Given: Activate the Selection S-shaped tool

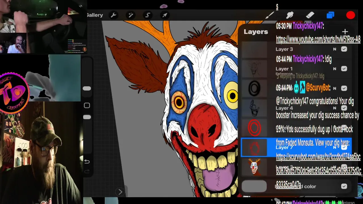Looking at the screenshot, I should click(x=148, y=15).
